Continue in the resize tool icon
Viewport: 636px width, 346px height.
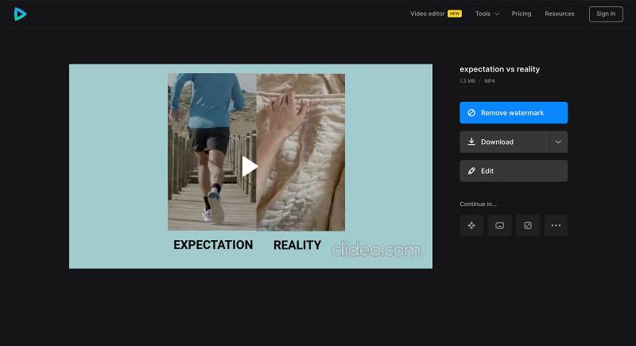(x=528, y=226)
